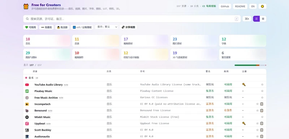Click the Incompetech yellow icon
The image size is (289, 139).
click(27, 104)
